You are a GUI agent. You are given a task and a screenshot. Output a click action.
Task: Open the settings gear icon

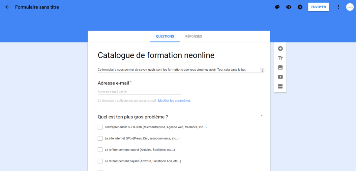coord(300,7)
